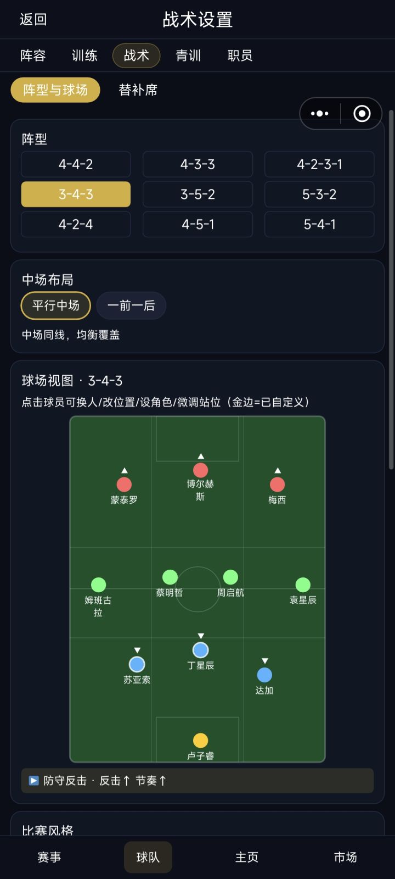Switch midfield layout to 一前一后
This screenshot has width=395, height=879.
(131, 305)
